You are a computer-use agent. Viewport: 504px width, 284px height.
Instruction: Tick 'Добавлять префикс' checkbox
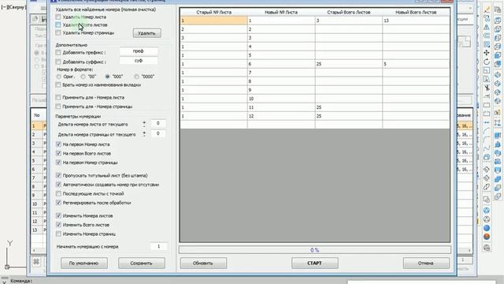pyautogui.click(x=58, y=52)
